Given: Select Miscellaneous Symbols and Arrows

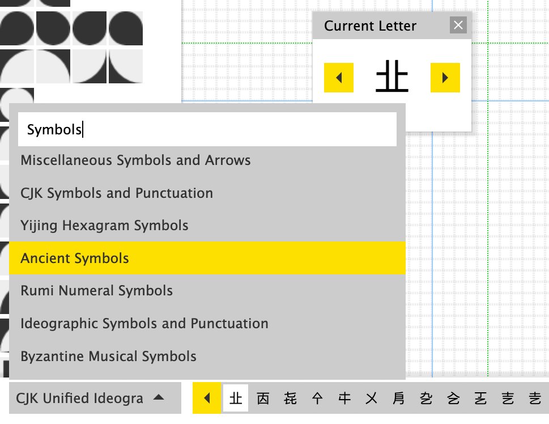Looking at the screenshot, I should tap(207, 160).
